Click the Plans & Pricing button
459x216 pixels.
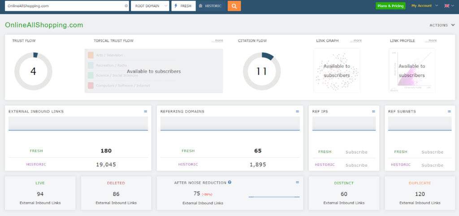[x=390, y=6]
